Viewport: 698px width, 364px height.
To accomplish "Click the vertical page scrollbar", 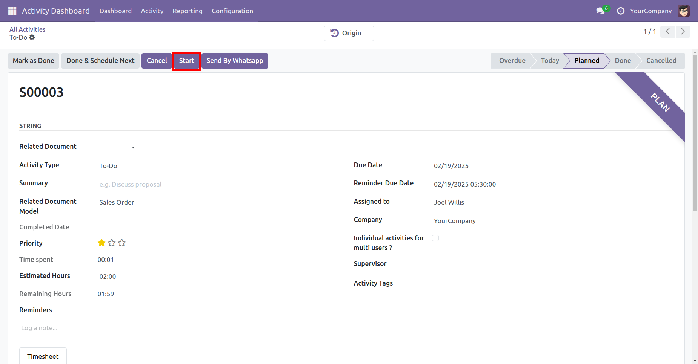I will coord(695,132).
